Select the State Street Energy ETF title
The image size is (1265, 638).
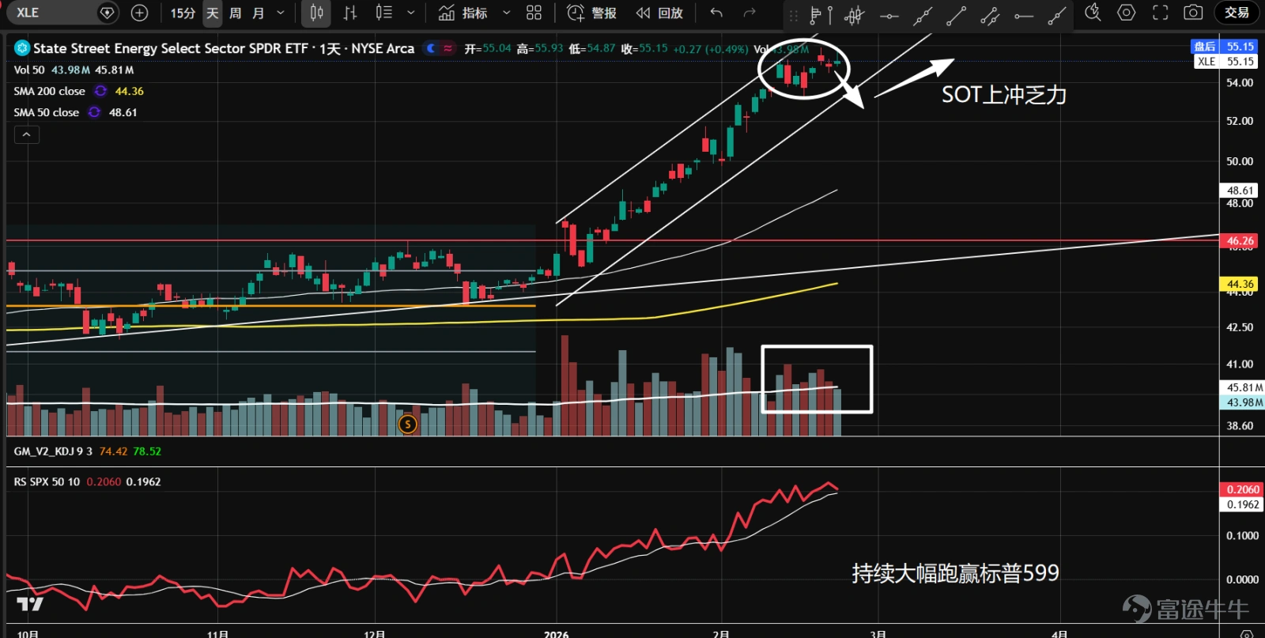click(224, 48)
